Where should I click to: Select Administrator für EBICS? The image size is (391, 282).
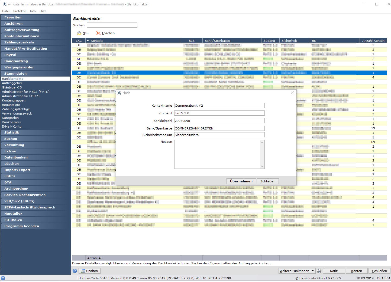point(21,96)
